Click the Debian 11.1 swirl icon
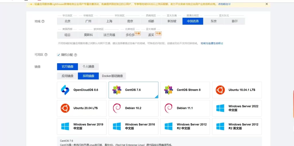The image size is (294, 146). [x=168, y=108]
